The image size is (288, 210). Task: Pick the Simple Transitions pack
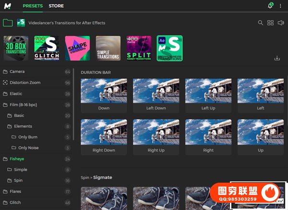click(108, 48)
